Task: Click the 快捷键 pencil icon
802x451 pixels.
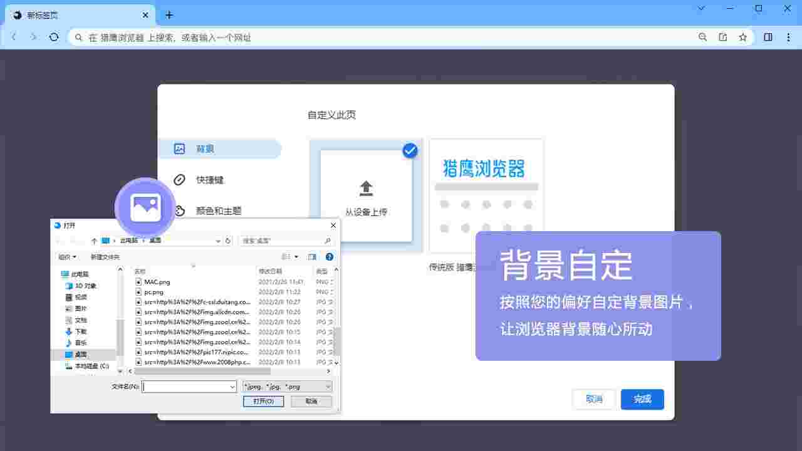Action: [180, 180]
